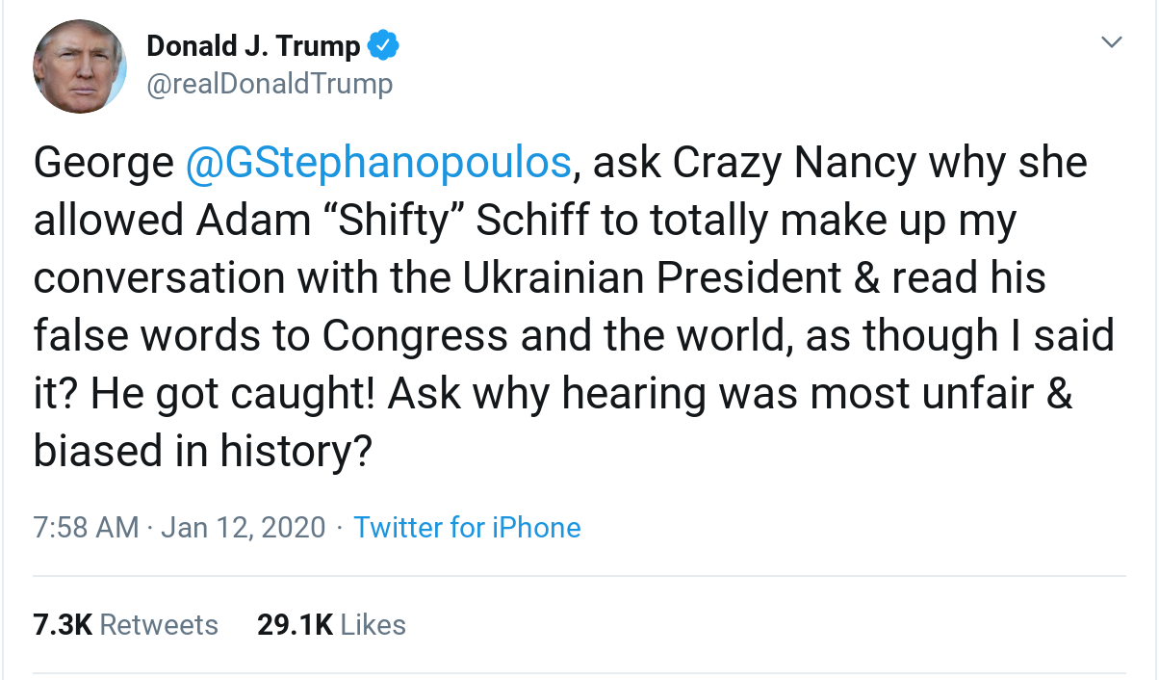The image size is (1159, 680).
Task: Open the @realDonaldTrump handle
Action: (x=270, y=85)
